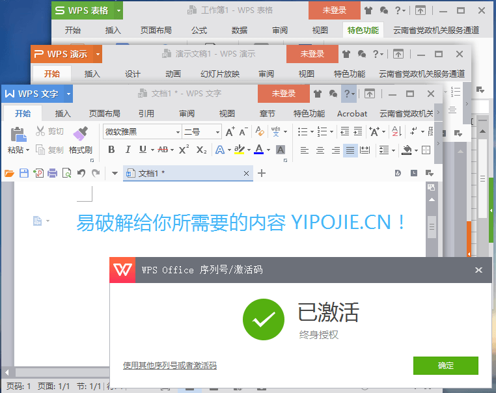
Task: Open text effects A icon
Action: [220, 150]
